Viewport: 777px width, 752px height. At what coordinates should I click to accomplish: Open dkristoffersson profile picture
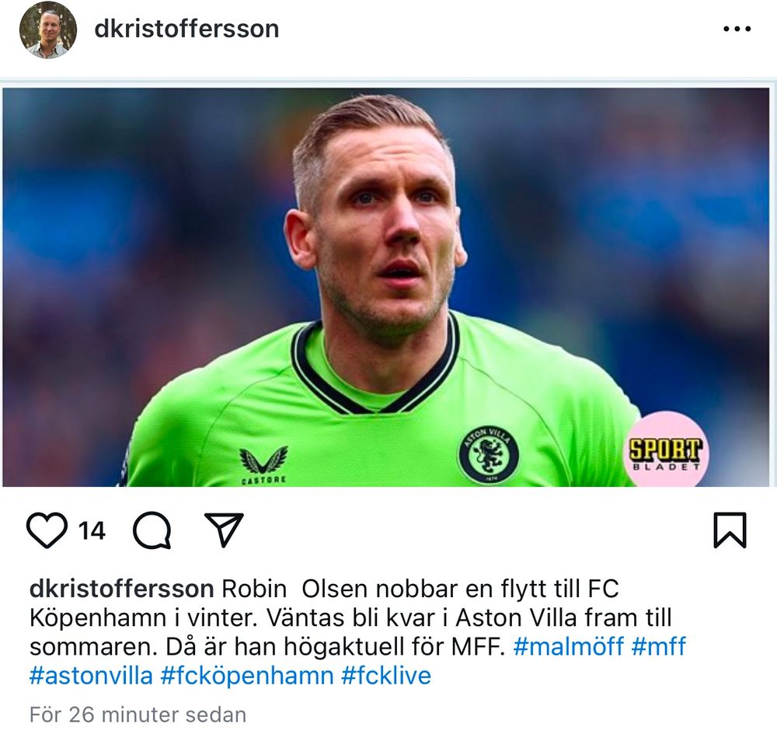coord(48,30)
